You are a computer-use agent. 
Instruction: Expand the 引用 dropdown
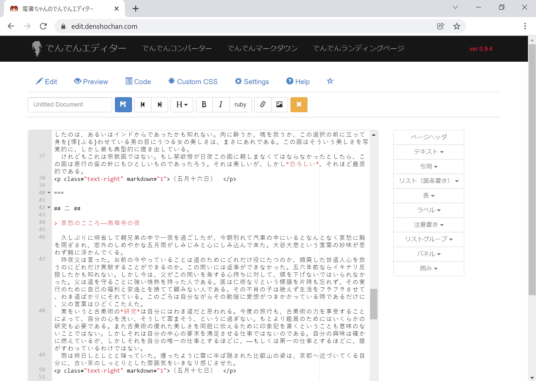pos(429,167)
